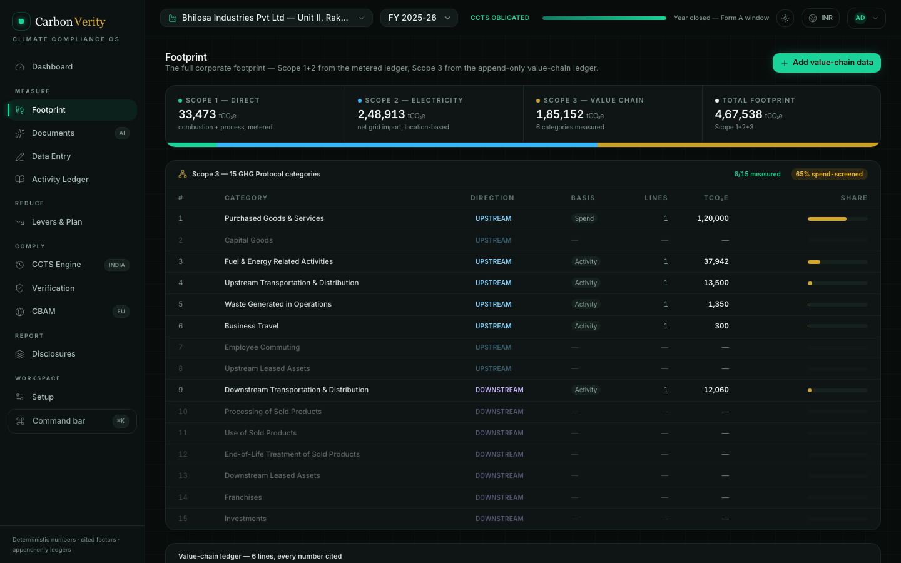The image size is (901, 563).
Task: Open the FY 2025-26 year selector
Action: pyautogui.click(x=419, y=18)
